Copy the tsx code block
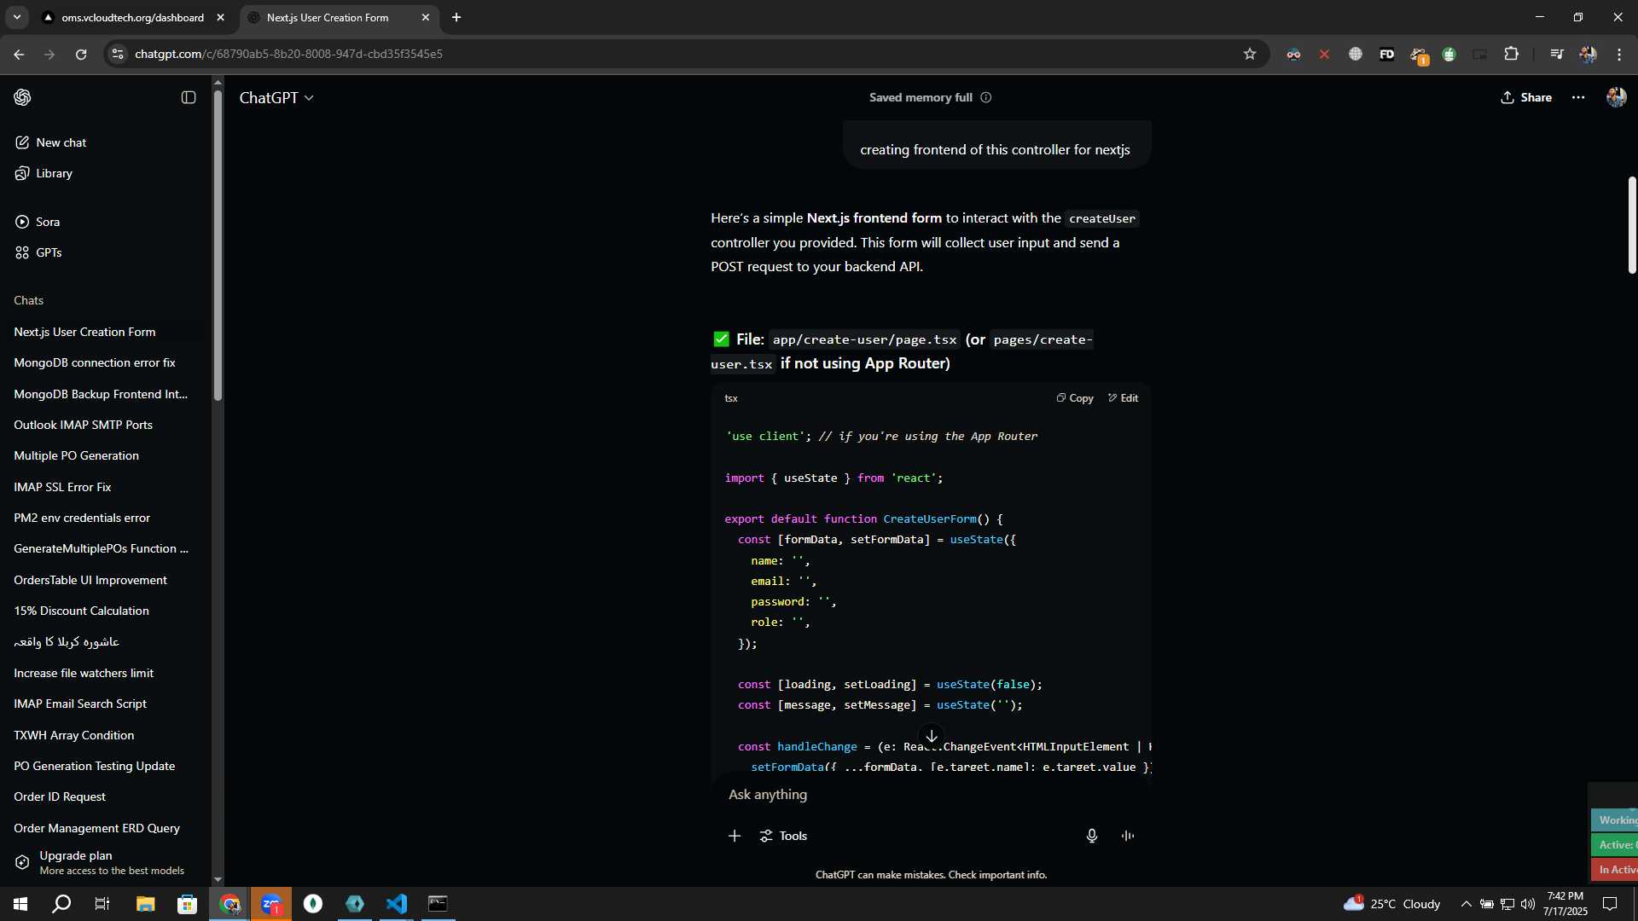Image resolution: width=1638 pixels, height=921 pixels. point(1074,398)
